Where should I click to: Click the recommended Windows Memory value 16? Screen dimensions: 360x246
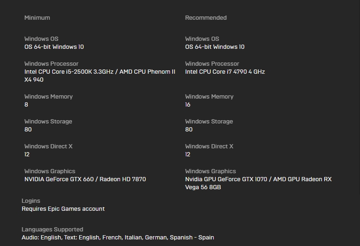tap(188, 104)
